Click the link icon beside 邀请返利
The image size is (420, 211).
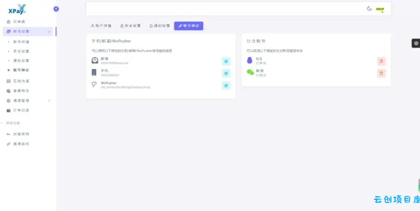(x=8, y=144)
